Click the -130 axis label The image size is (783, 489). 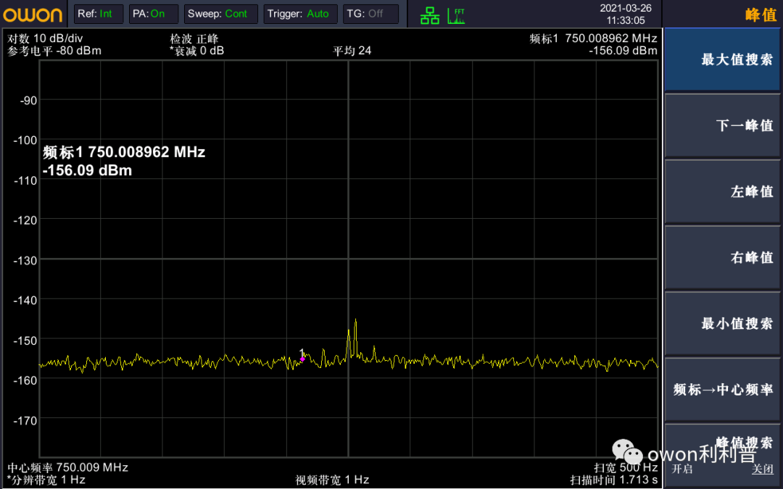coord(25,260)
